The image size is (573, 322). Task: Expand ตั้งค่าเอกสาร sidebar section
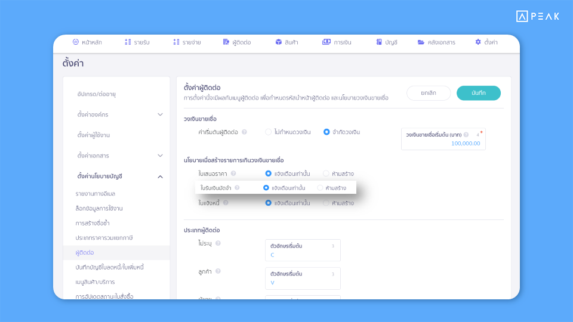[x=160, y=156]
